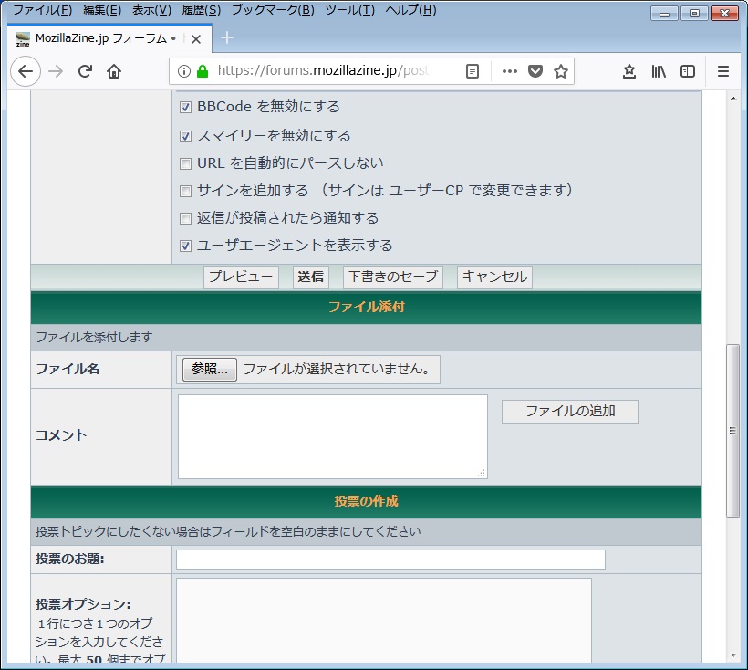Open page actions three-dot menu
Screen dimensions: 748x670
(x=509, y=71)
